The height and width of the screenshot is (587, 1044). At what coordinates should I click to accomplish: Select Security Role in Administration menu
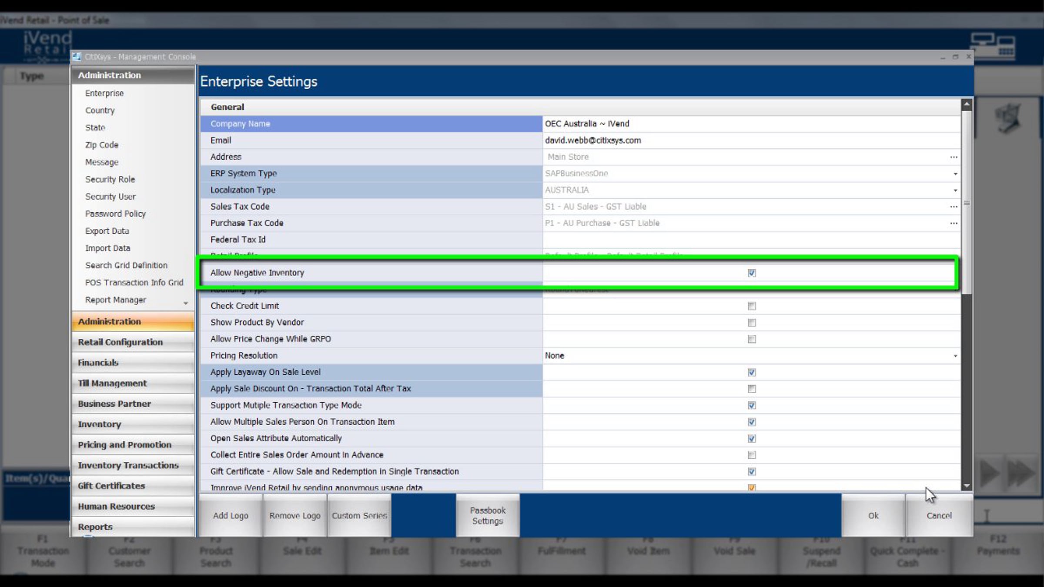110,179
